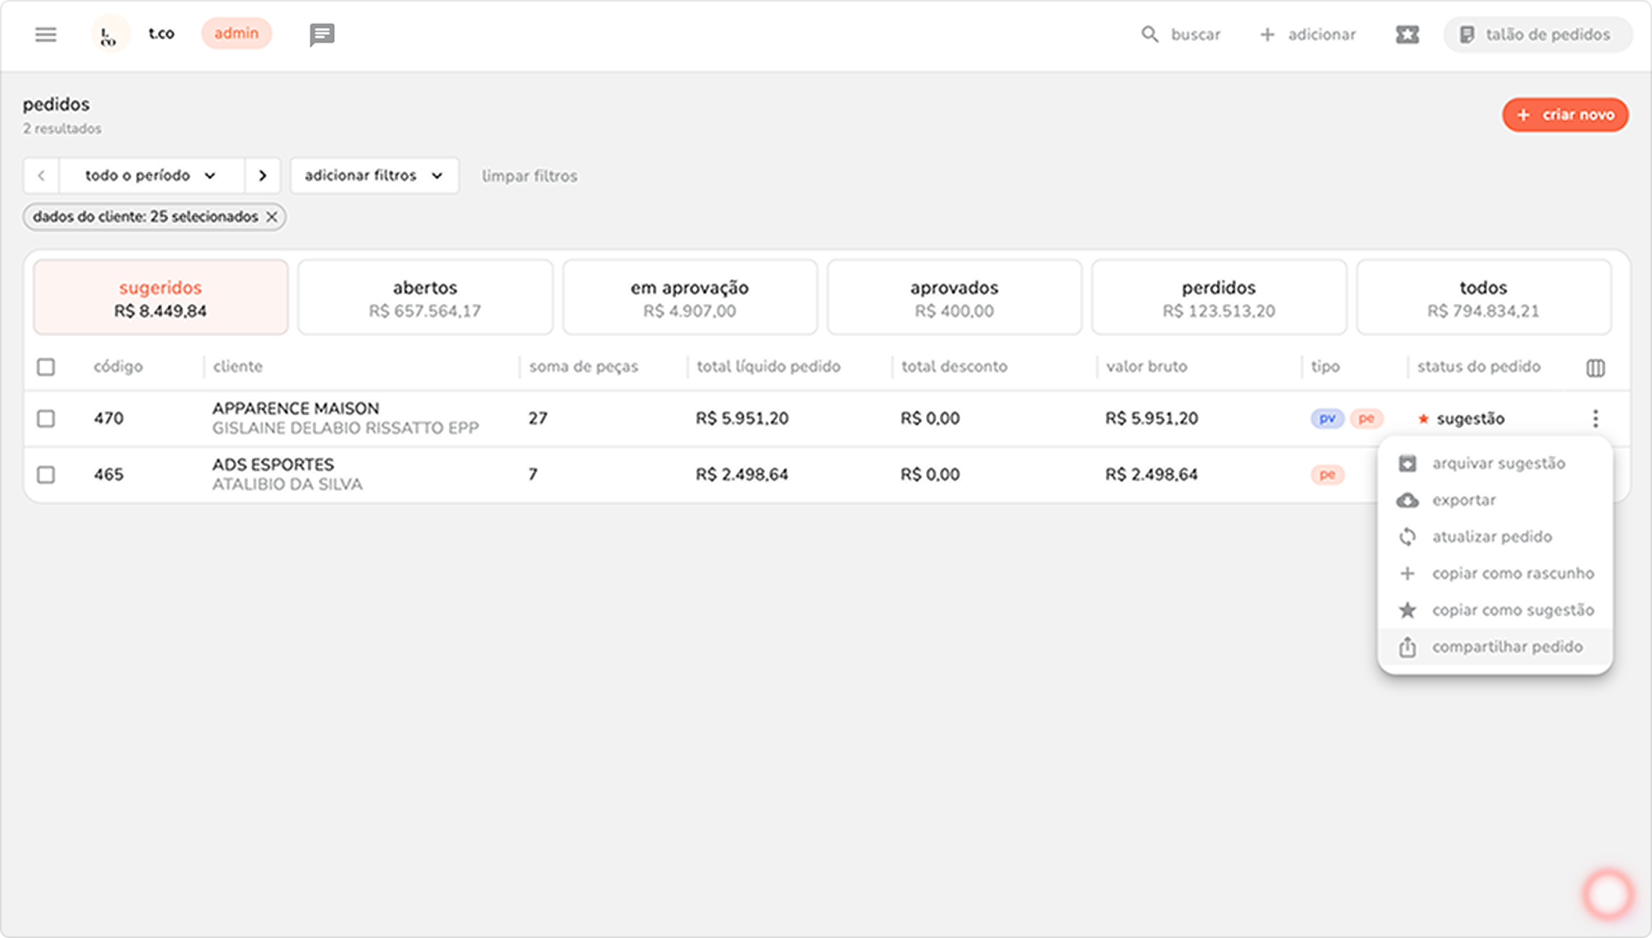Open three-dot menu for order 470
This screenshot has height=938, width=1652.
(x=1595, y=419)
